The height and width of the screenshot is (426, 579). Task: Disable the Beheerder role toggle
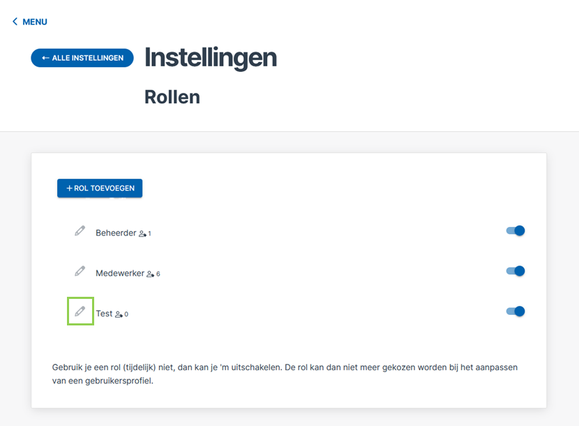tap(516, 230)
